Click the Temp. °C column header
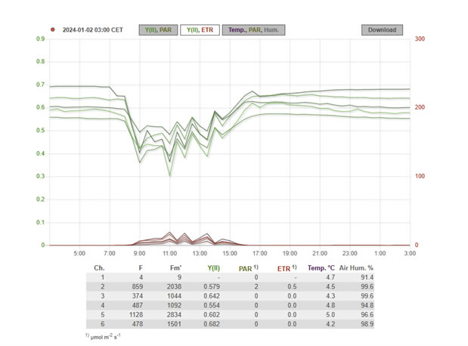This screenshot has height=346, width=468. click(x=320, y=267)
